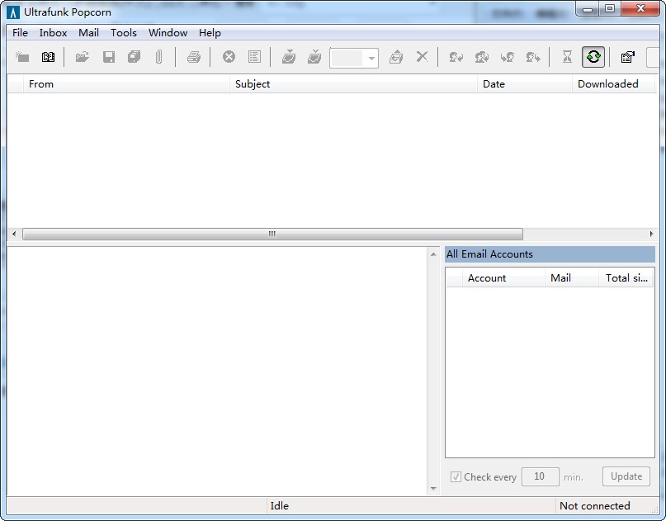666x521 pixels.
Task: Click the Stop circle-X toolbar icon
Action: click(229, 56)
